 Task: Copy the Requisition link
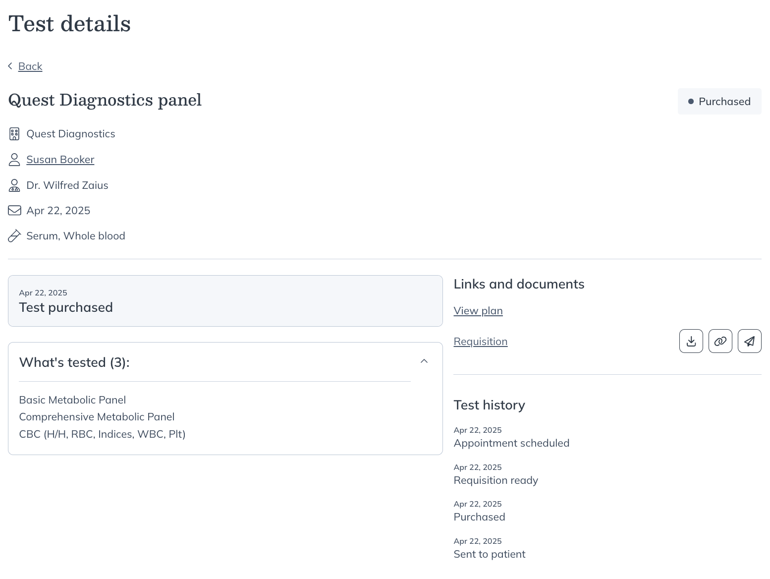[x=720, y=341]
